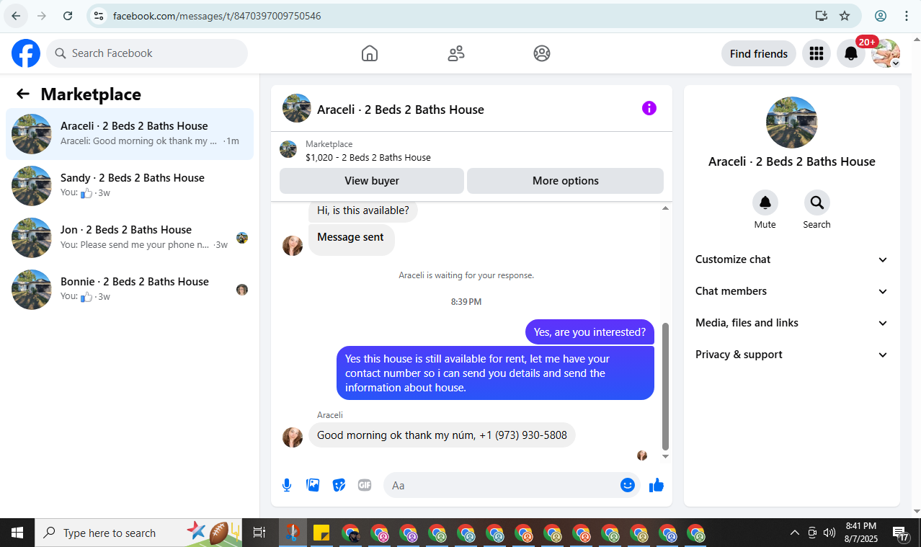This screenshot has height=547, width=921.
Task: Click the View buyer button
Action: coord(372,181)
